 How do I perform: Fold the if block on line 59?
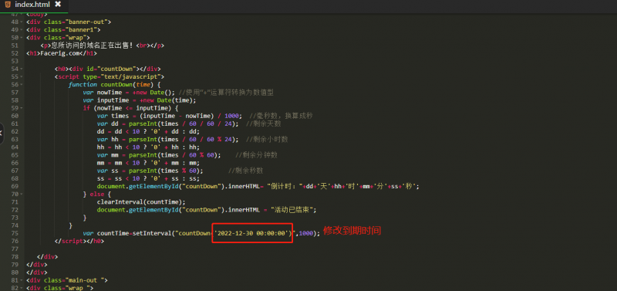click(22, 108)
